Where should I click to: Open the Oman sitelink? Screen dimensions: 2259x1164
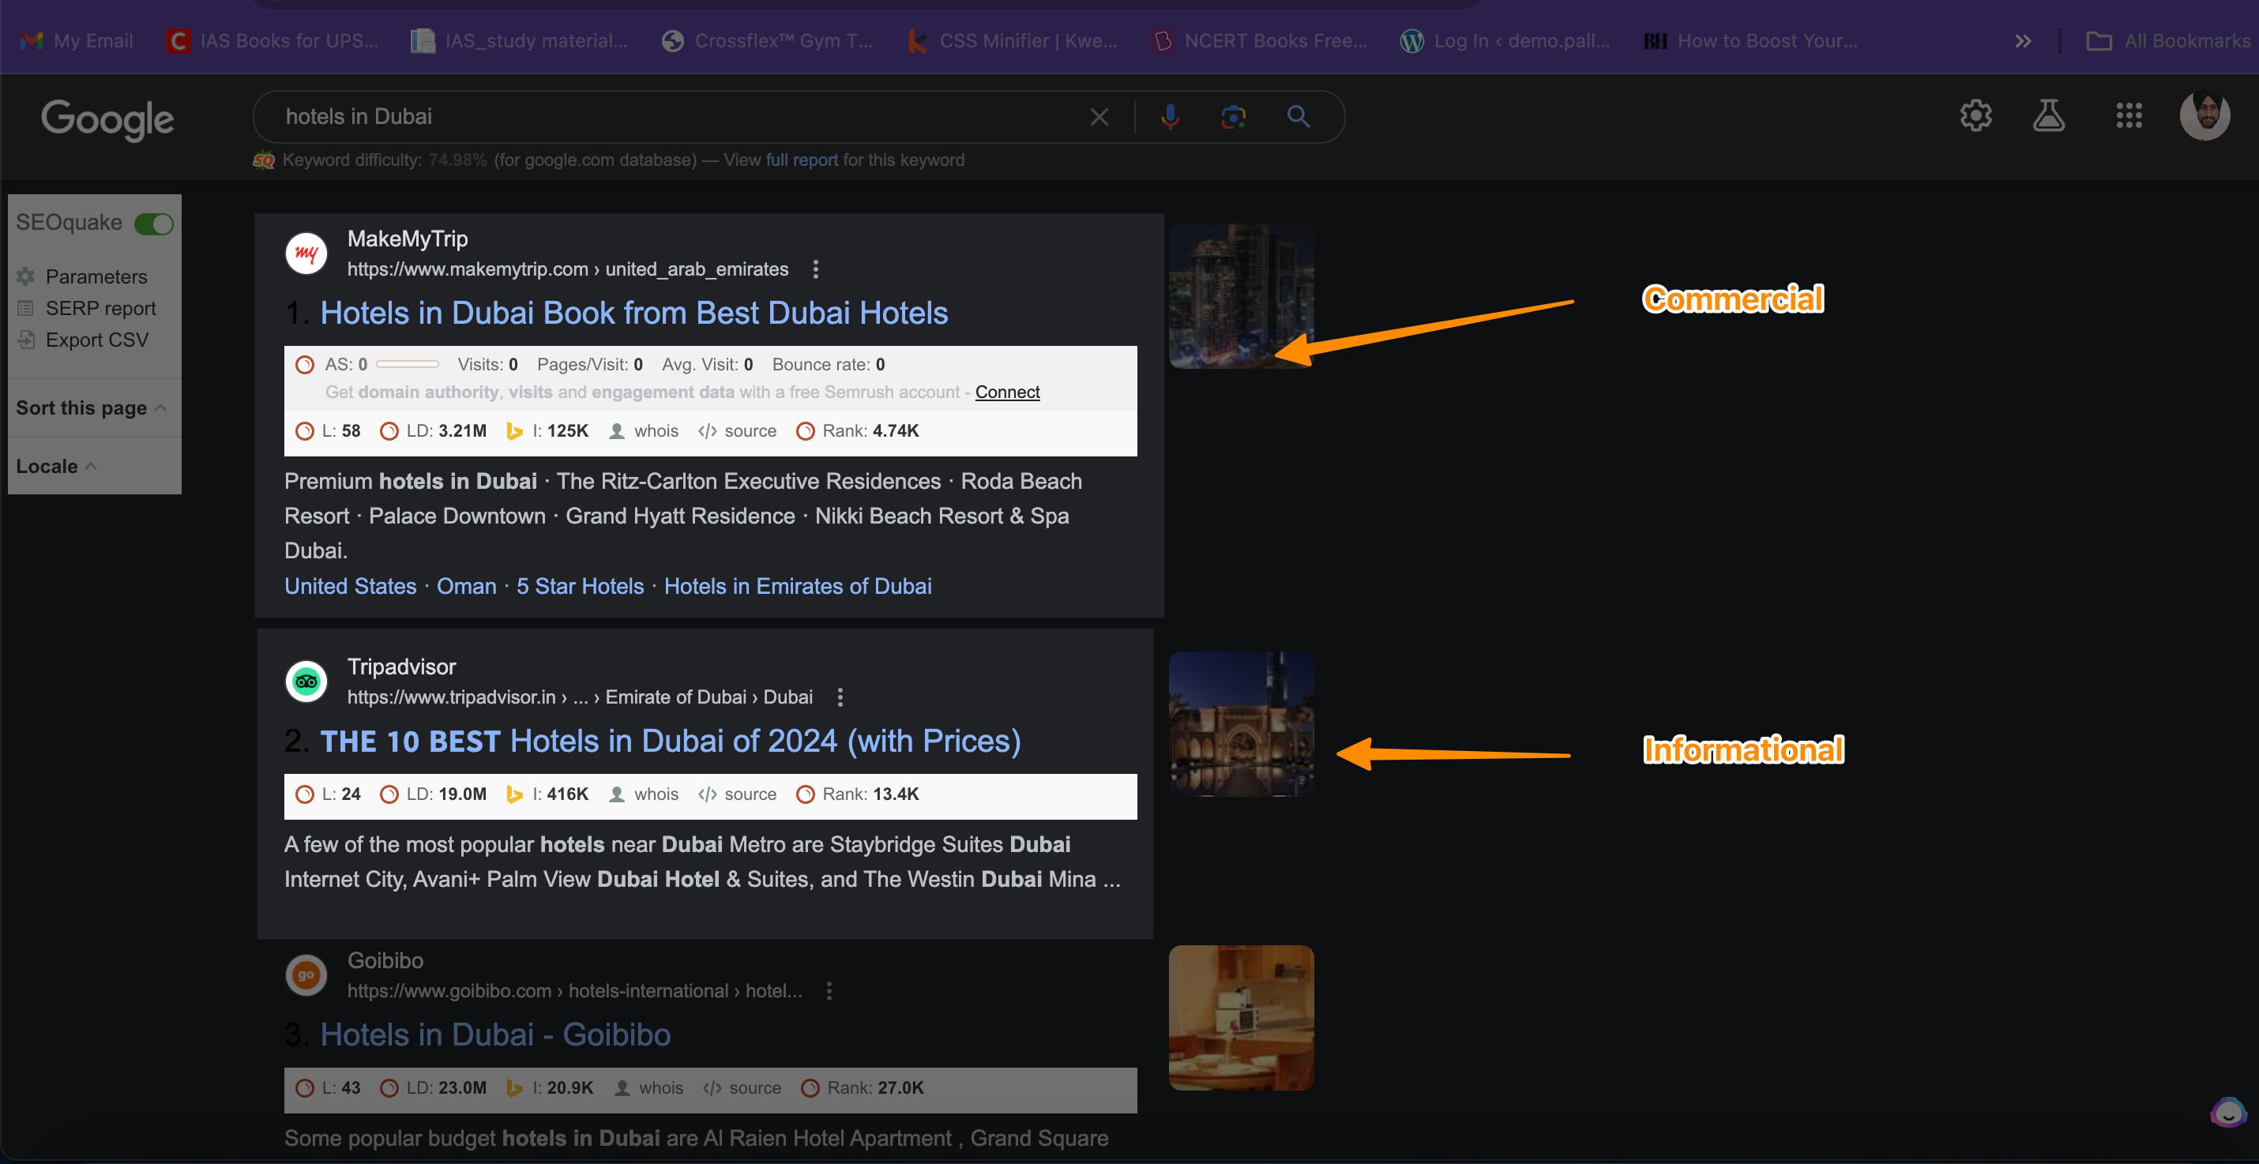click(x=467, y=587)
